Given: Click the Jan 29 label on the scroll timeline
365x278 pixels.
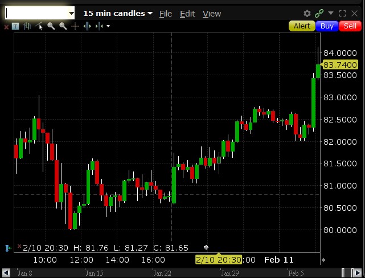Looking at the screenshot, I should tap(230, 273).
